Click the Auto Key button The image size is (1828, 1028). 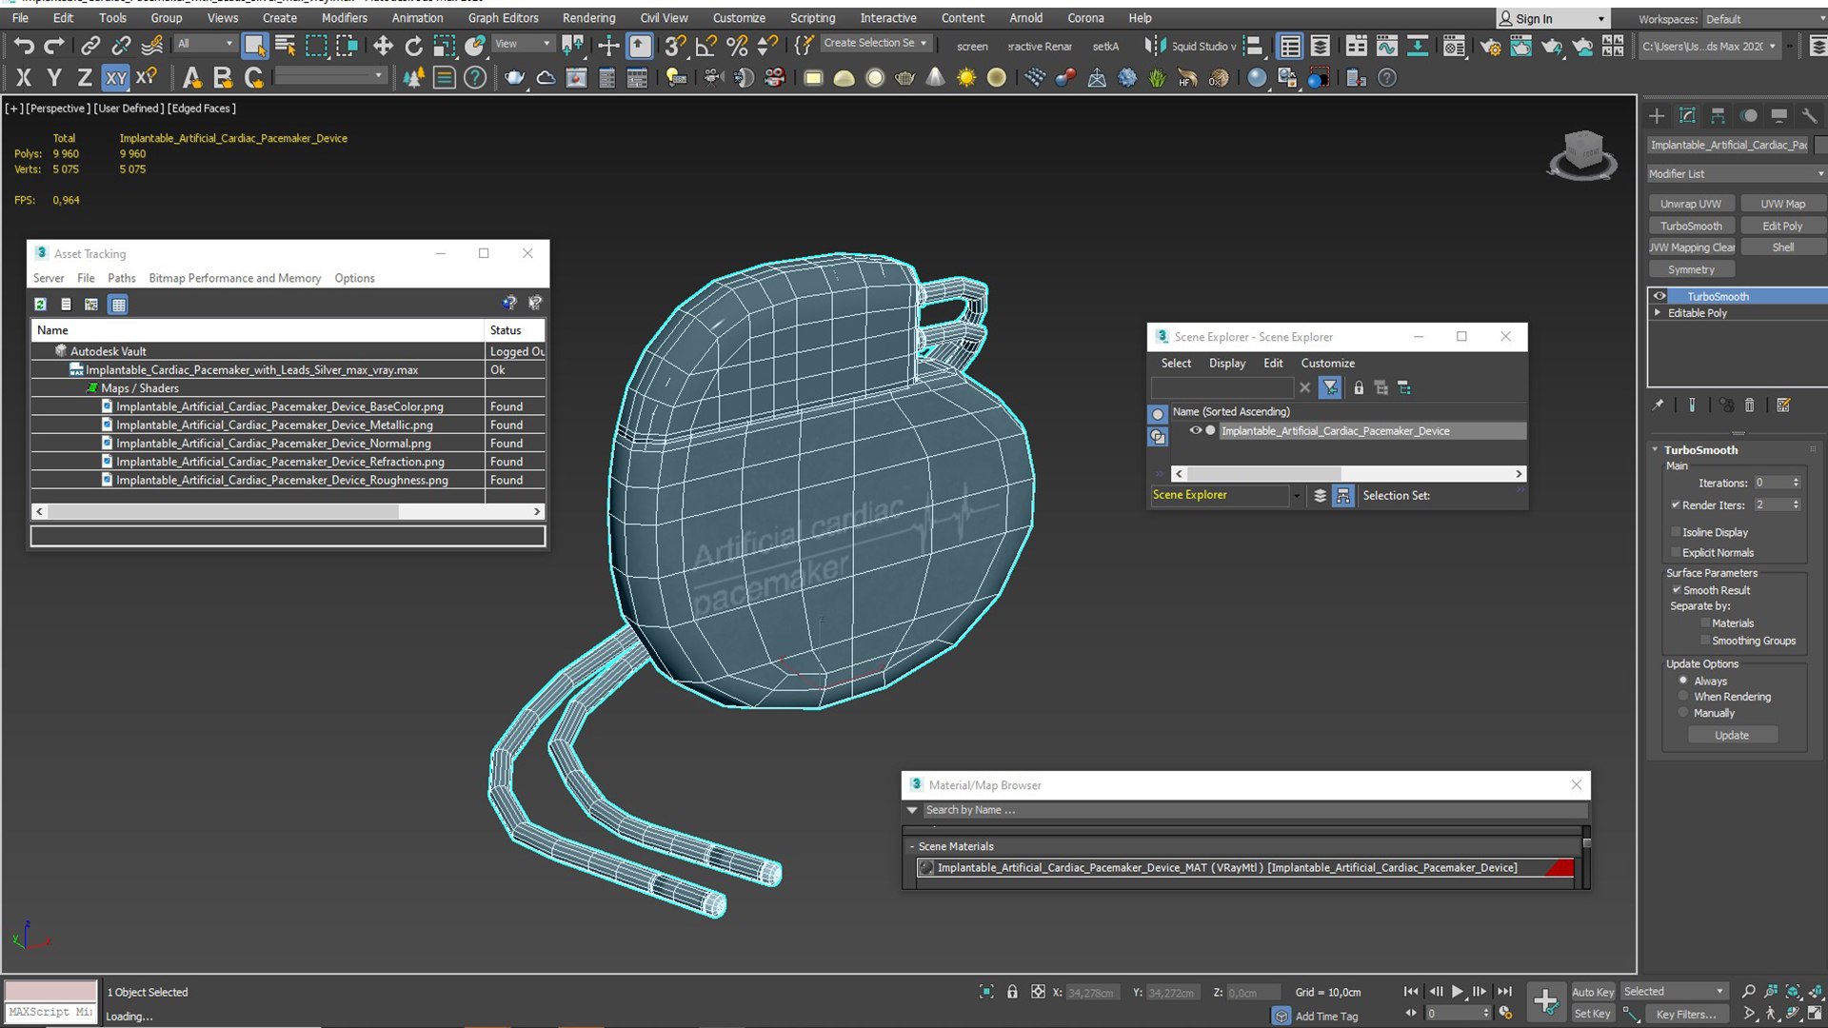tap(1593, 992)
